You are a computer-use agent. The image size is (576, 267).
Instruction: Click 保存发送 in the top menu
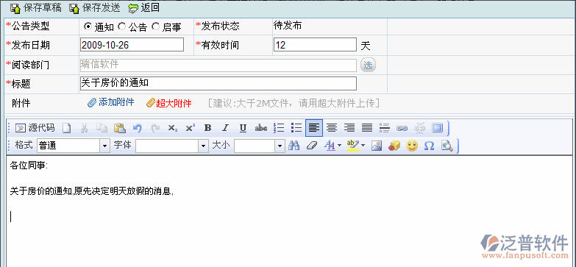(x=94, y=7)
